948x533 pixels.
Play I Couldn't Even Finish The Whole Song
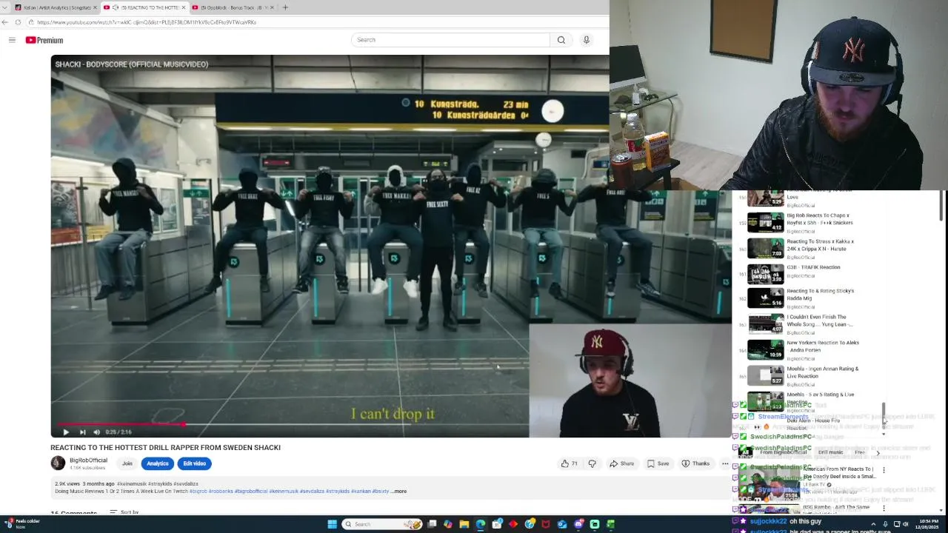(801, 324)
